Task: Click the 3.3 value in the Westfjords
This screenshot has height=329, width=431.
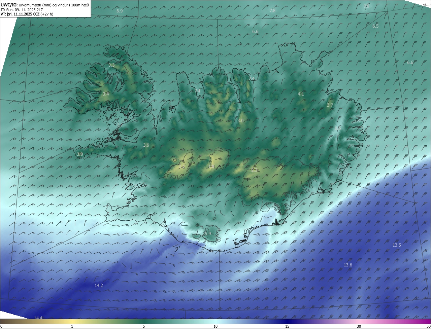Action: pos(111,65)
